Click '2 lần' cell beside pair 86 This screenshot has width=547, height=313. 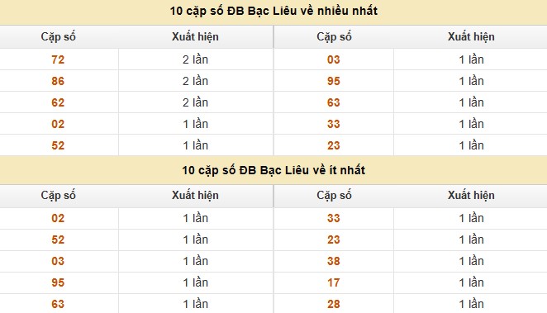coord(195,81)
